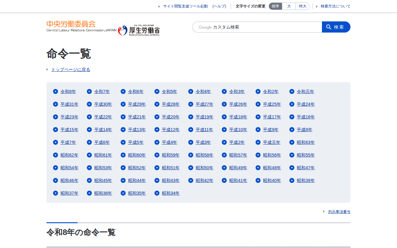
Task: Open the 検索方法について page
Action: pyautogui.click(x=335, y=6)
